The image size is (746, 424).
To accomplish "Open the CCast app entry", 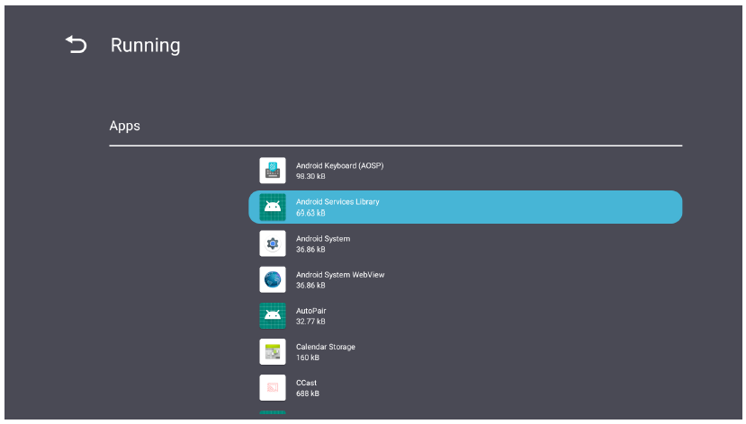I will point(465,388).
